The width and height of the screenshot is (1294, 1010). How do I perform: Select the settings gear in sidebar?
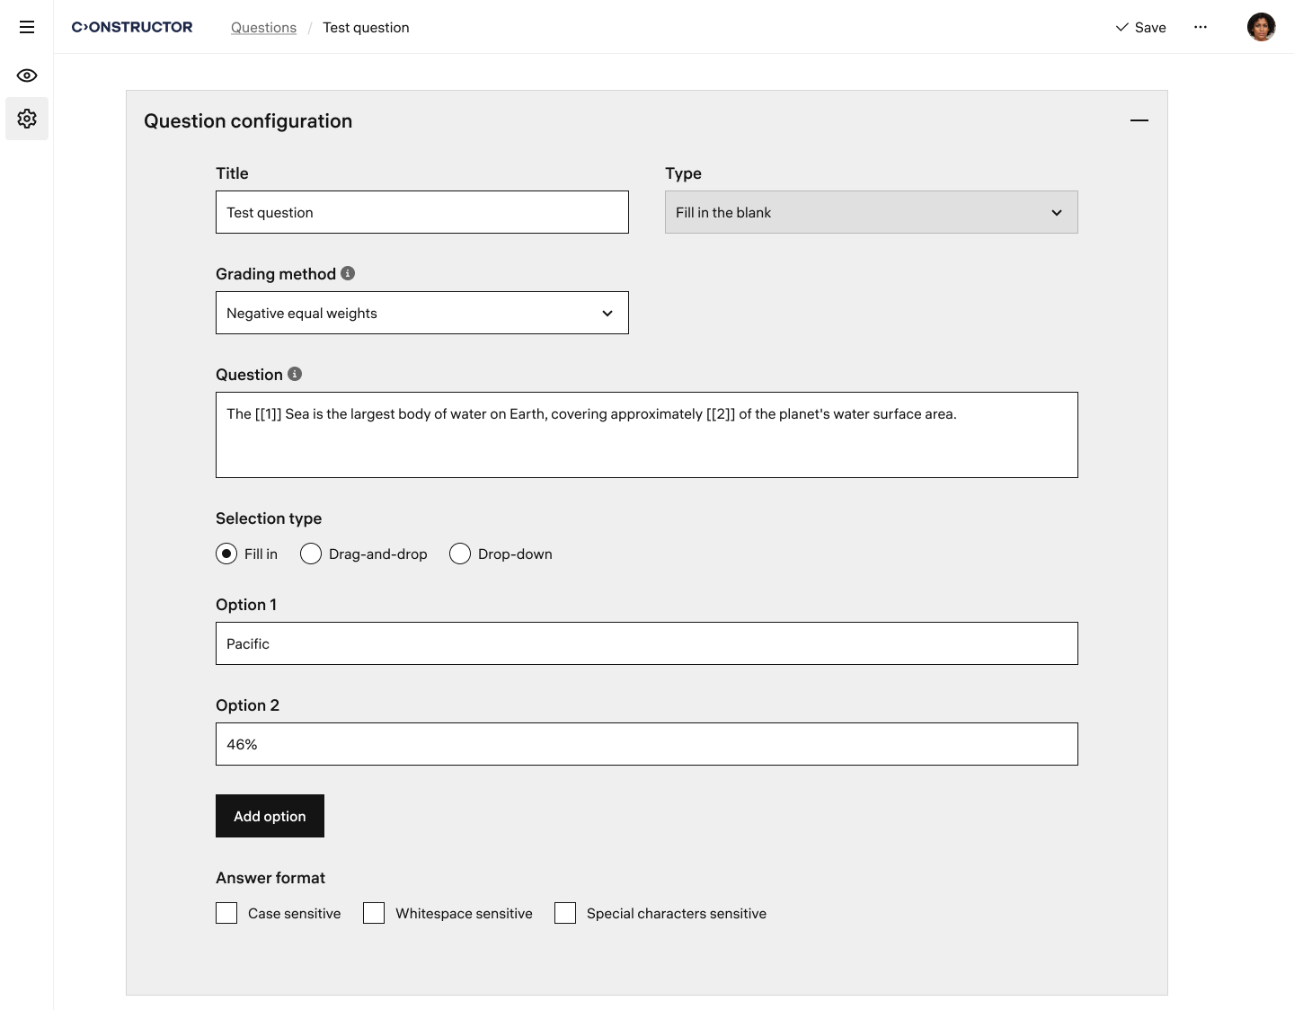(x=27, y=119)
